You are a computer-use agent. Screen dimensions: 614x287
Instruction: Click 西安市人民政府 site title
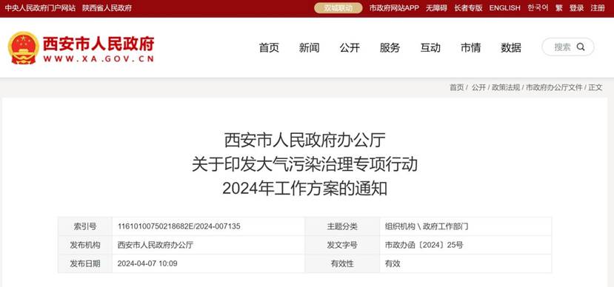pos(99,44)
